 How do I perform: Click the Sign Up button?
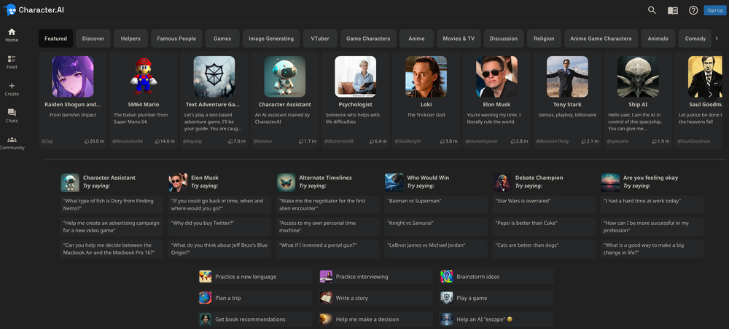pyautogui.click(x=714, y=10)
